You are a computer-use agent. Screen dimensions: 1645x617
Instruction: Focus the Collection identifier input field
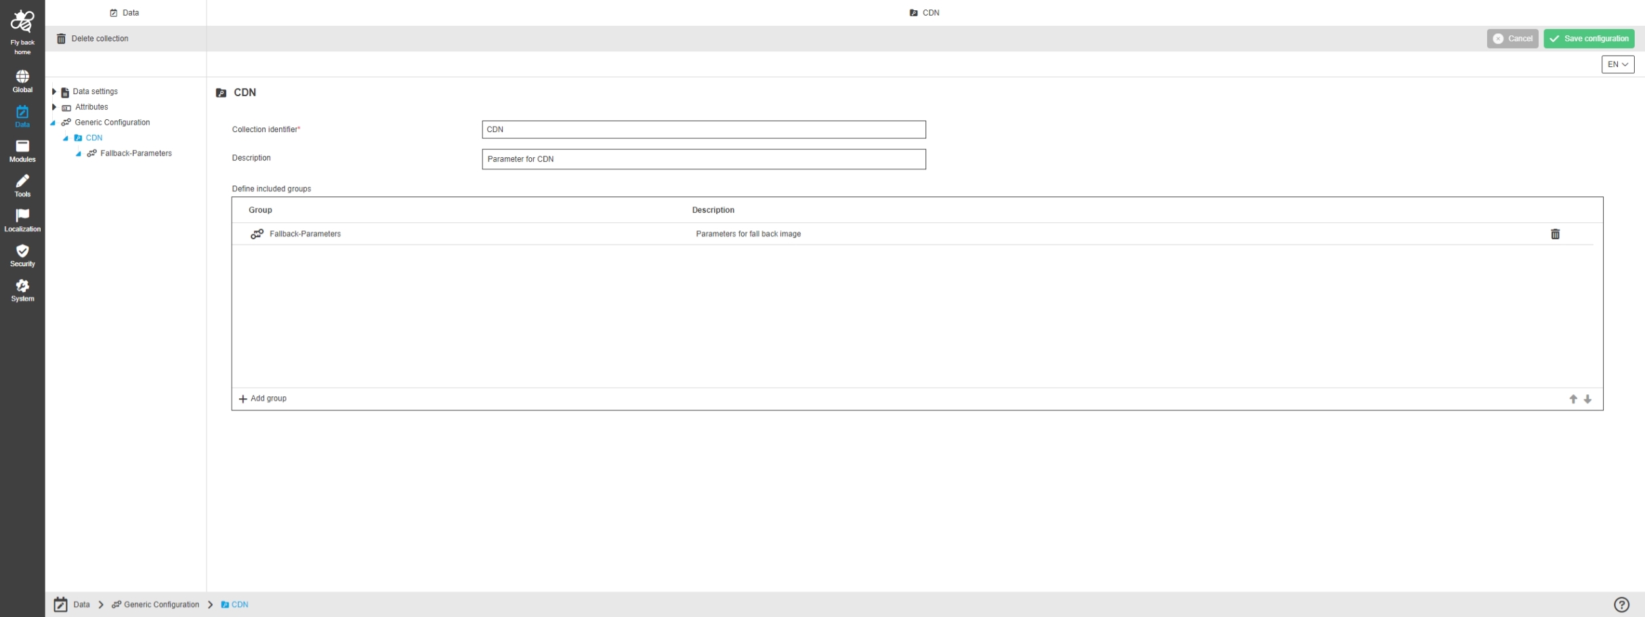click(x=704, y=129)
